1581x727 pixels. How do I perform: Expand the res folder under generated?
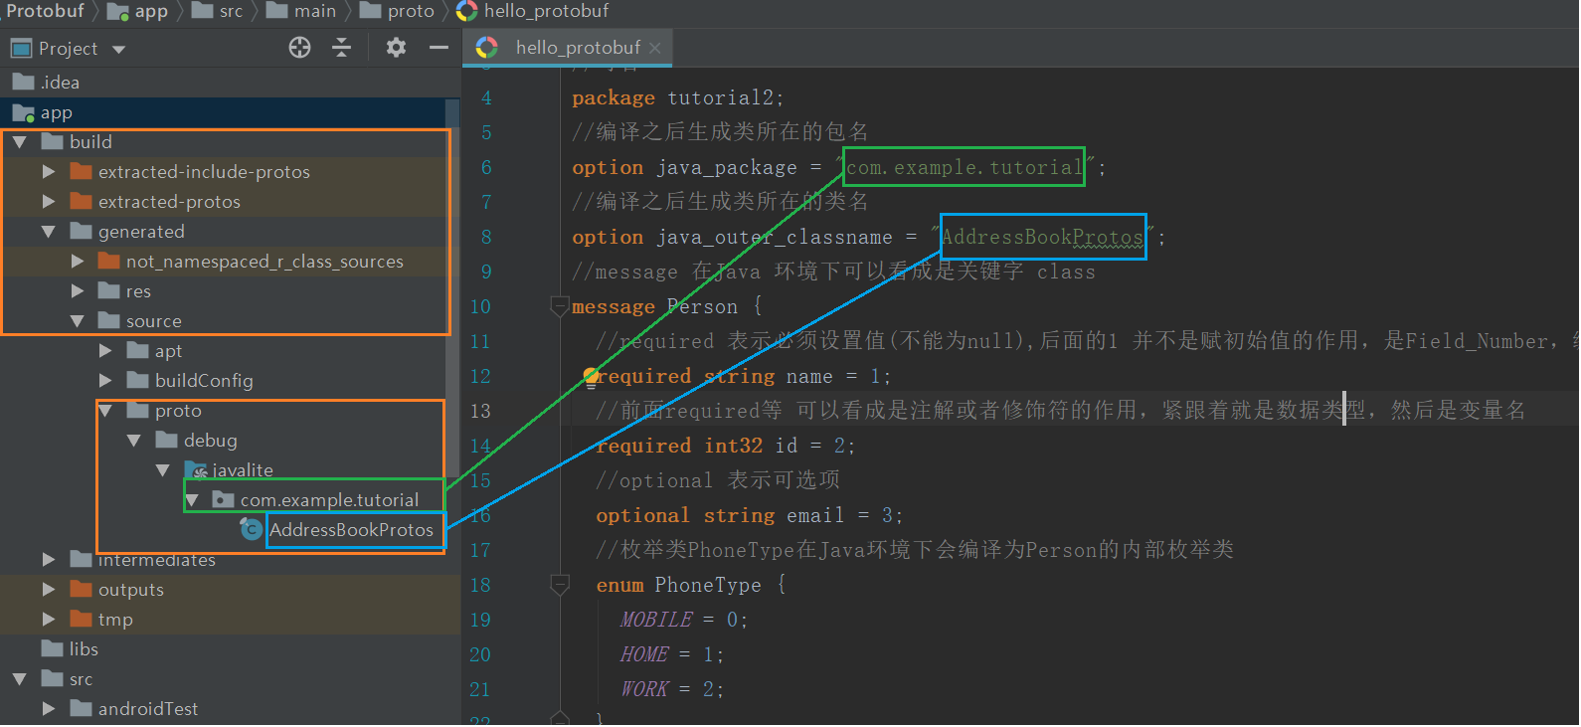77,291
